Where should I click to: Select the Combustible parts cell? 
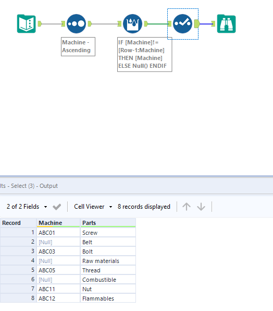coord(108,280)
